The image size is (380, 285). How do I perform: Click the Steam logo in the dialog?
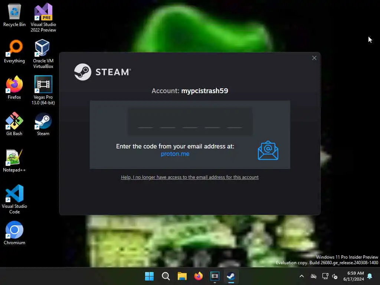[x=102, y=72]
